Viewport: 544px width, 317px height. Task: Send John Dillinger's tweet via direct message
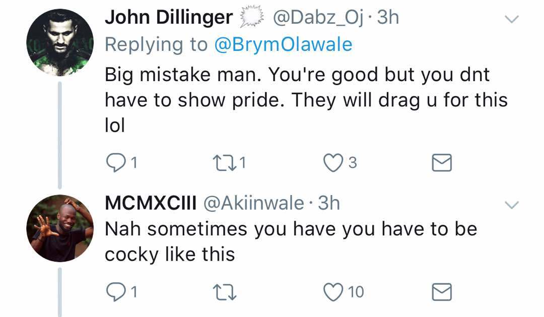point(442,162)
